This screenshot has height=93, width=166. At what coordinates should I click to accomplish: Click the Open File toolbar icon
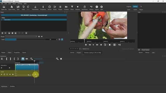pos(4,8)
